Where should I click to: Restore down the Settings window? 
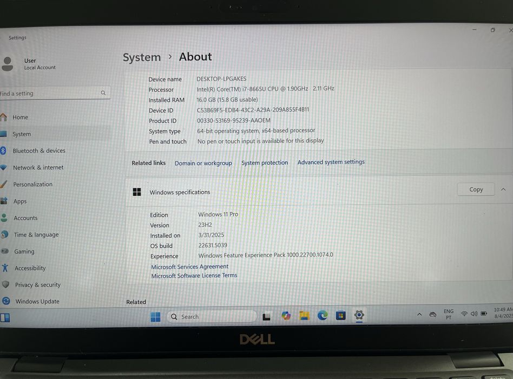pos(493,30)
